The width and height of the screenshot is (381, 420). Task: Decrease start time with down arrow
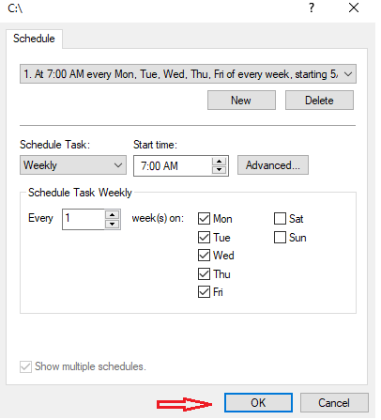219,170
